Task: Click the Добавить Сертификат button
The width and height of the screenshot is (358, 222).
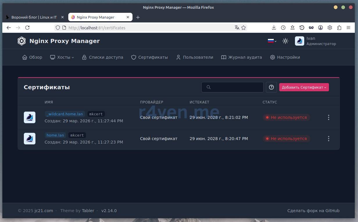Action: [304, 87]
